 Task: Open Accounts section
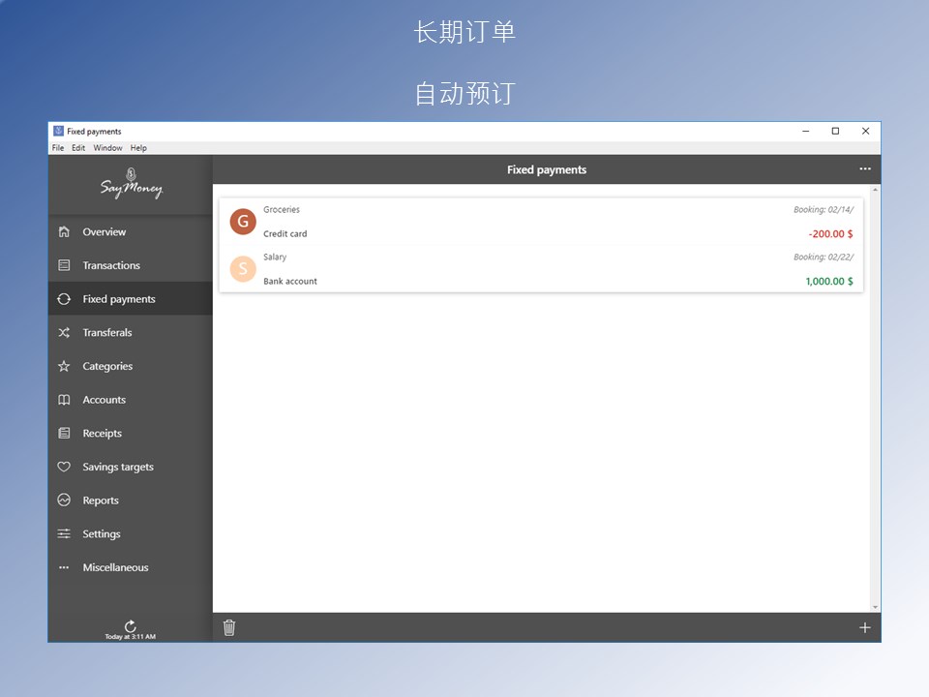[131, 400]
